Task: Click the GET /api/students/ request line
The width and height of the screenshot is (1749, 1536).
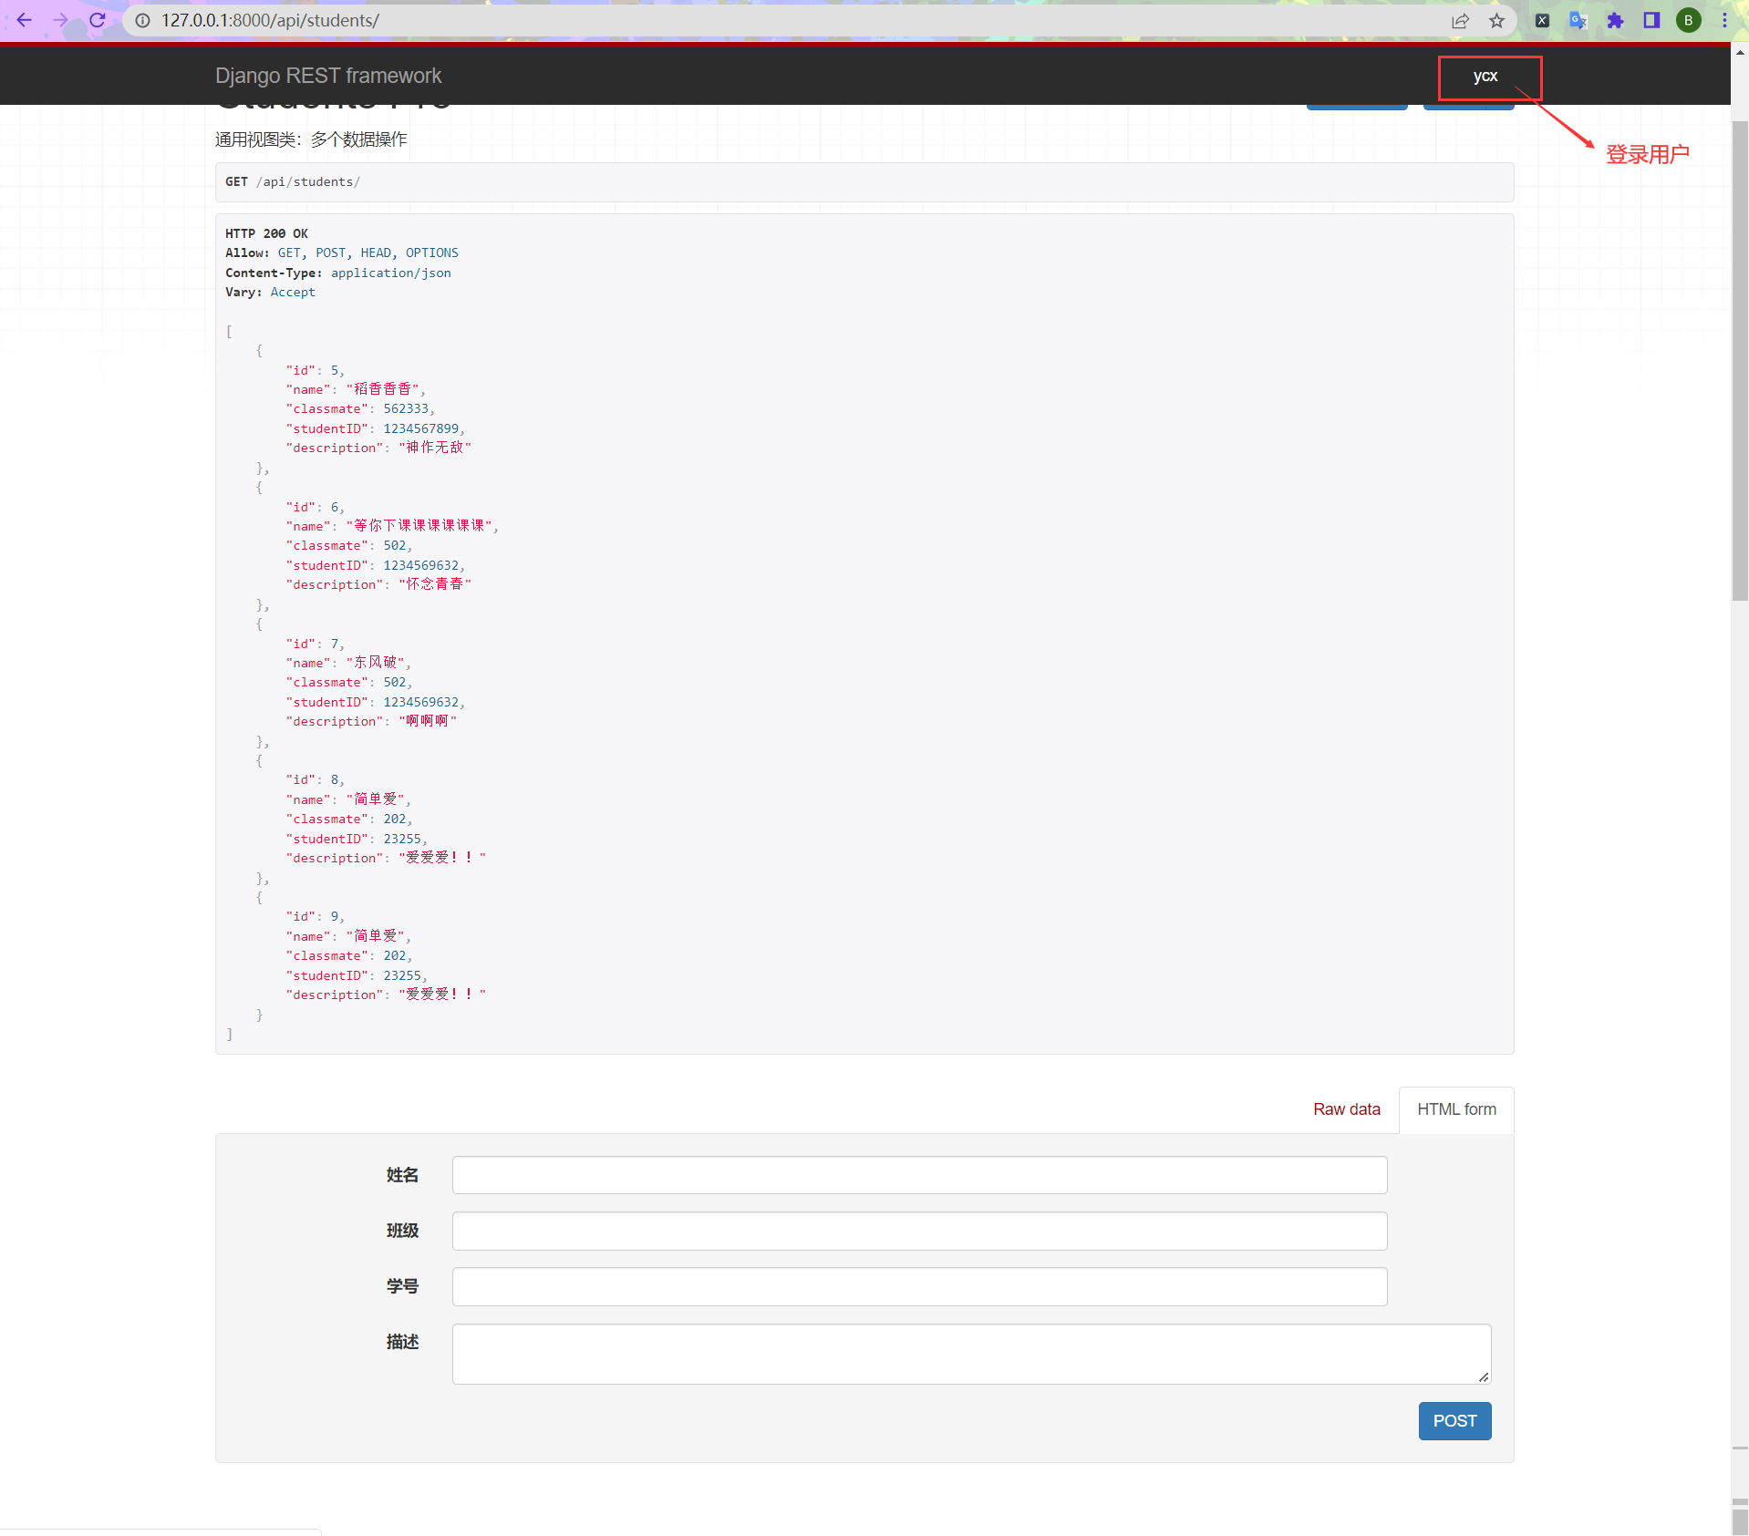Action: pos(293,181)
